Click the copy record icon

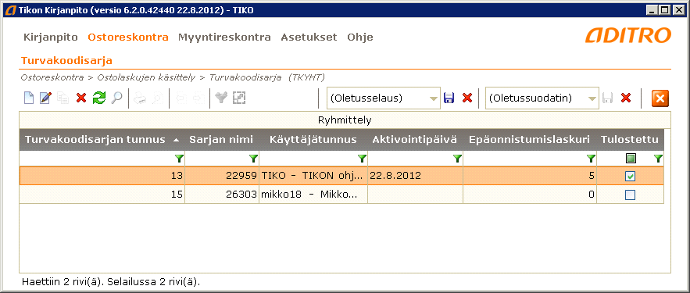pos(63,98)
